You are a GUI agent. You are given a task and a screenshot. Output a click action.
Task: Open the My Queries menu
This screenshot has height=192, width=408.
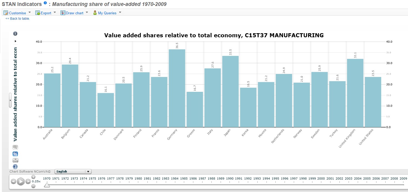pyautogui.click(x=107, y=13)
